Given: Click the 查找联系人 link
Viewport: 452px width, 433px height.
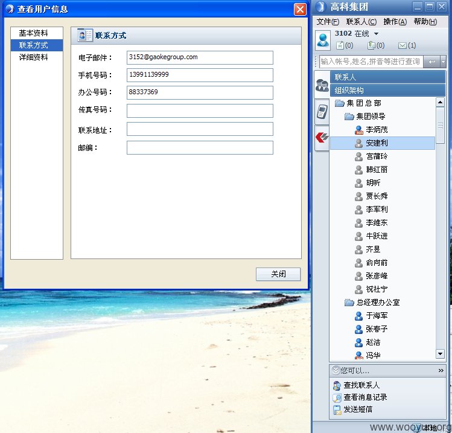Looking at the screenshot, I should pos(361,385).
